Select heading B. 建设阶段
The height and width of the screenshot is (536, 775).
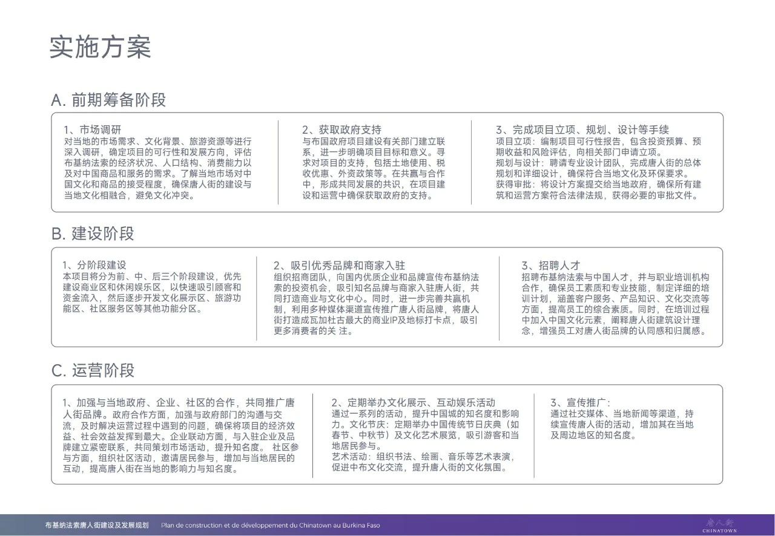[93, 234]
